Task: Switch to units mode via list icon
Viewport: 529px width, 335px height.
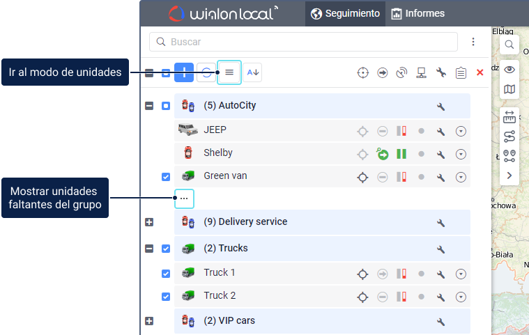Action: click(x=229, y=72)
